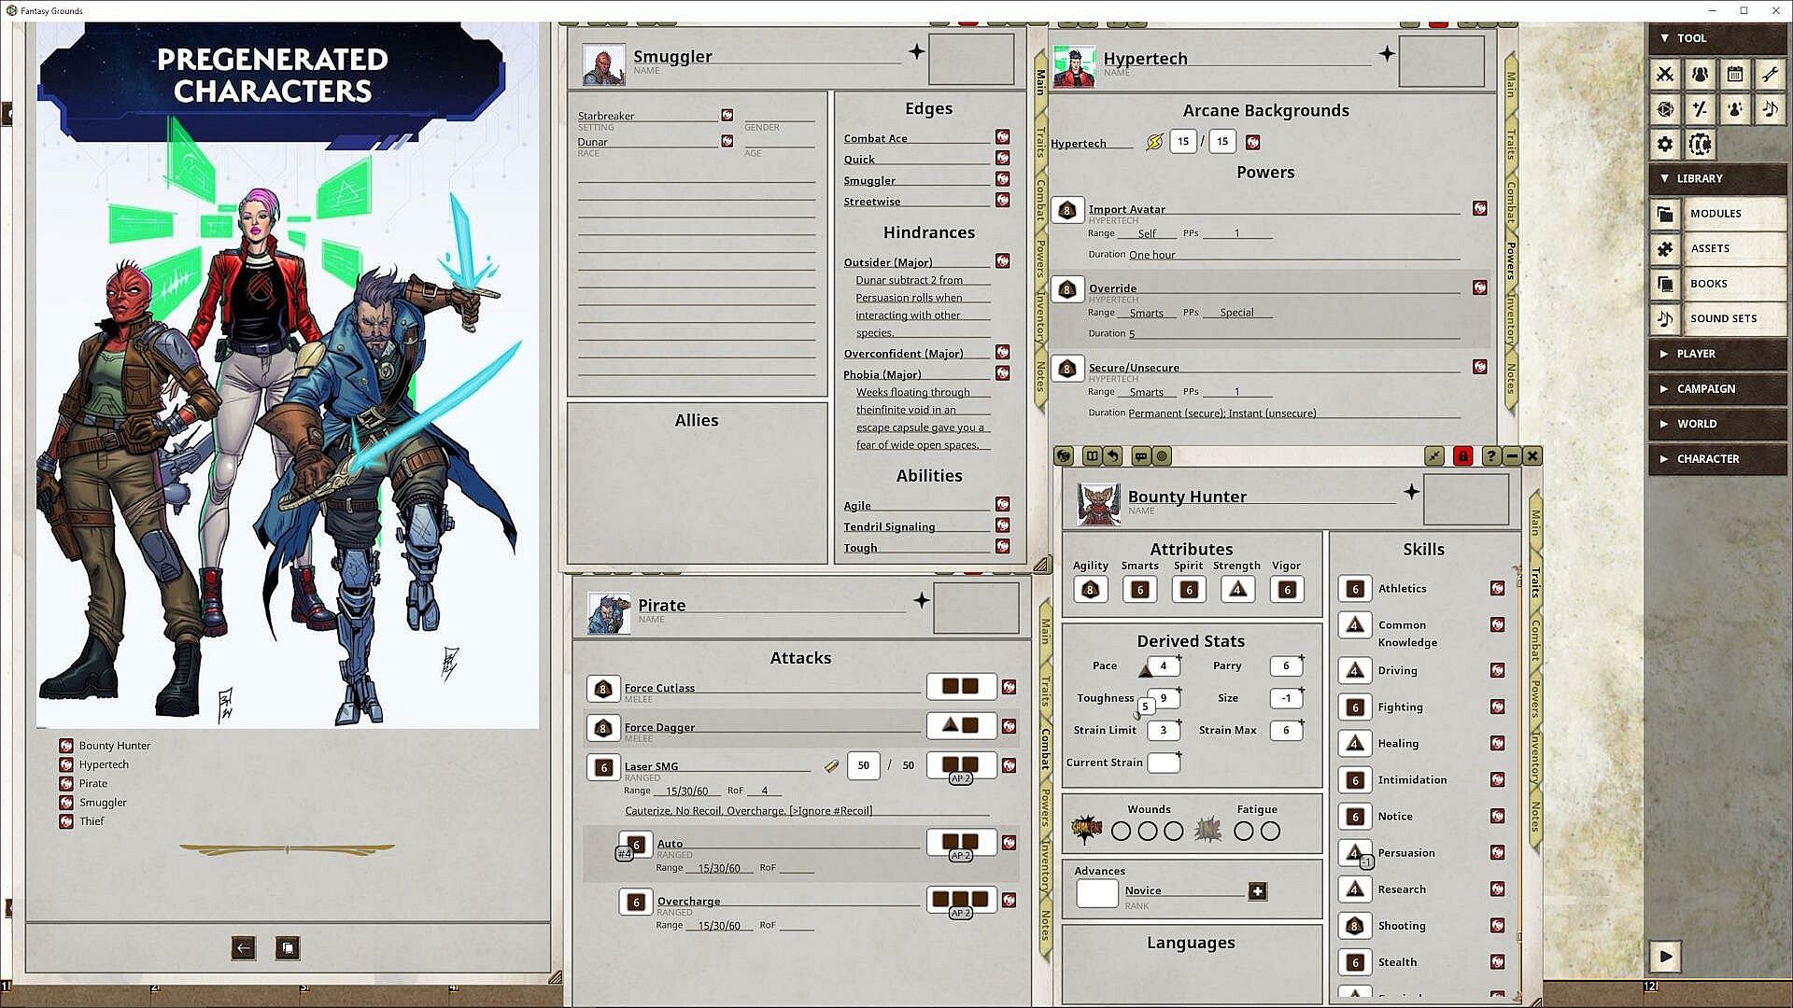
Task: Open the MODULES library button
Action: coord(1716,214)
